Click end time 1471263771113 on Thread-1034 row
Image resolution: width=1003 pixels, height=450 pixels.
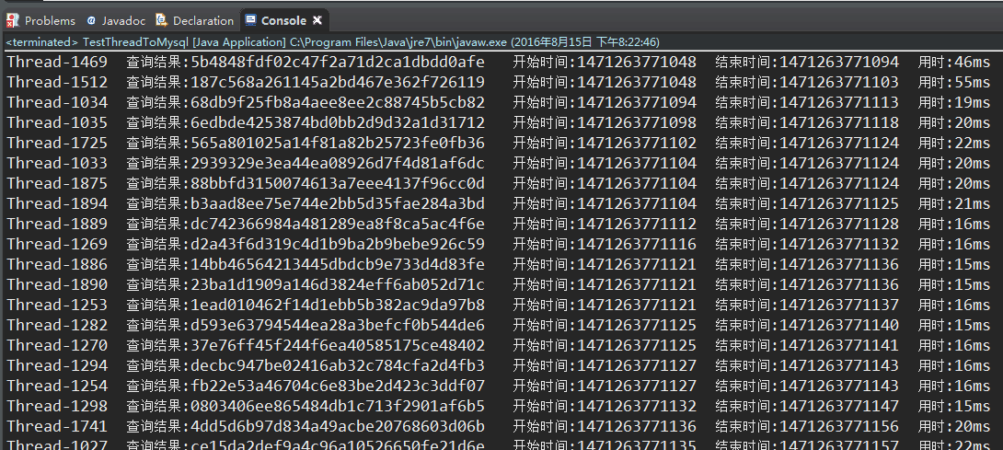pos(839,102)
